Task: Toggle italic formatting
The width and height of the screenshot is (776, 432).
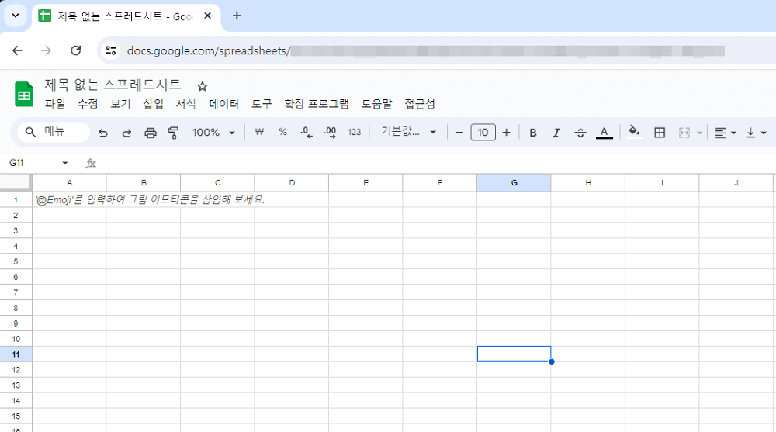Action: 556,133
